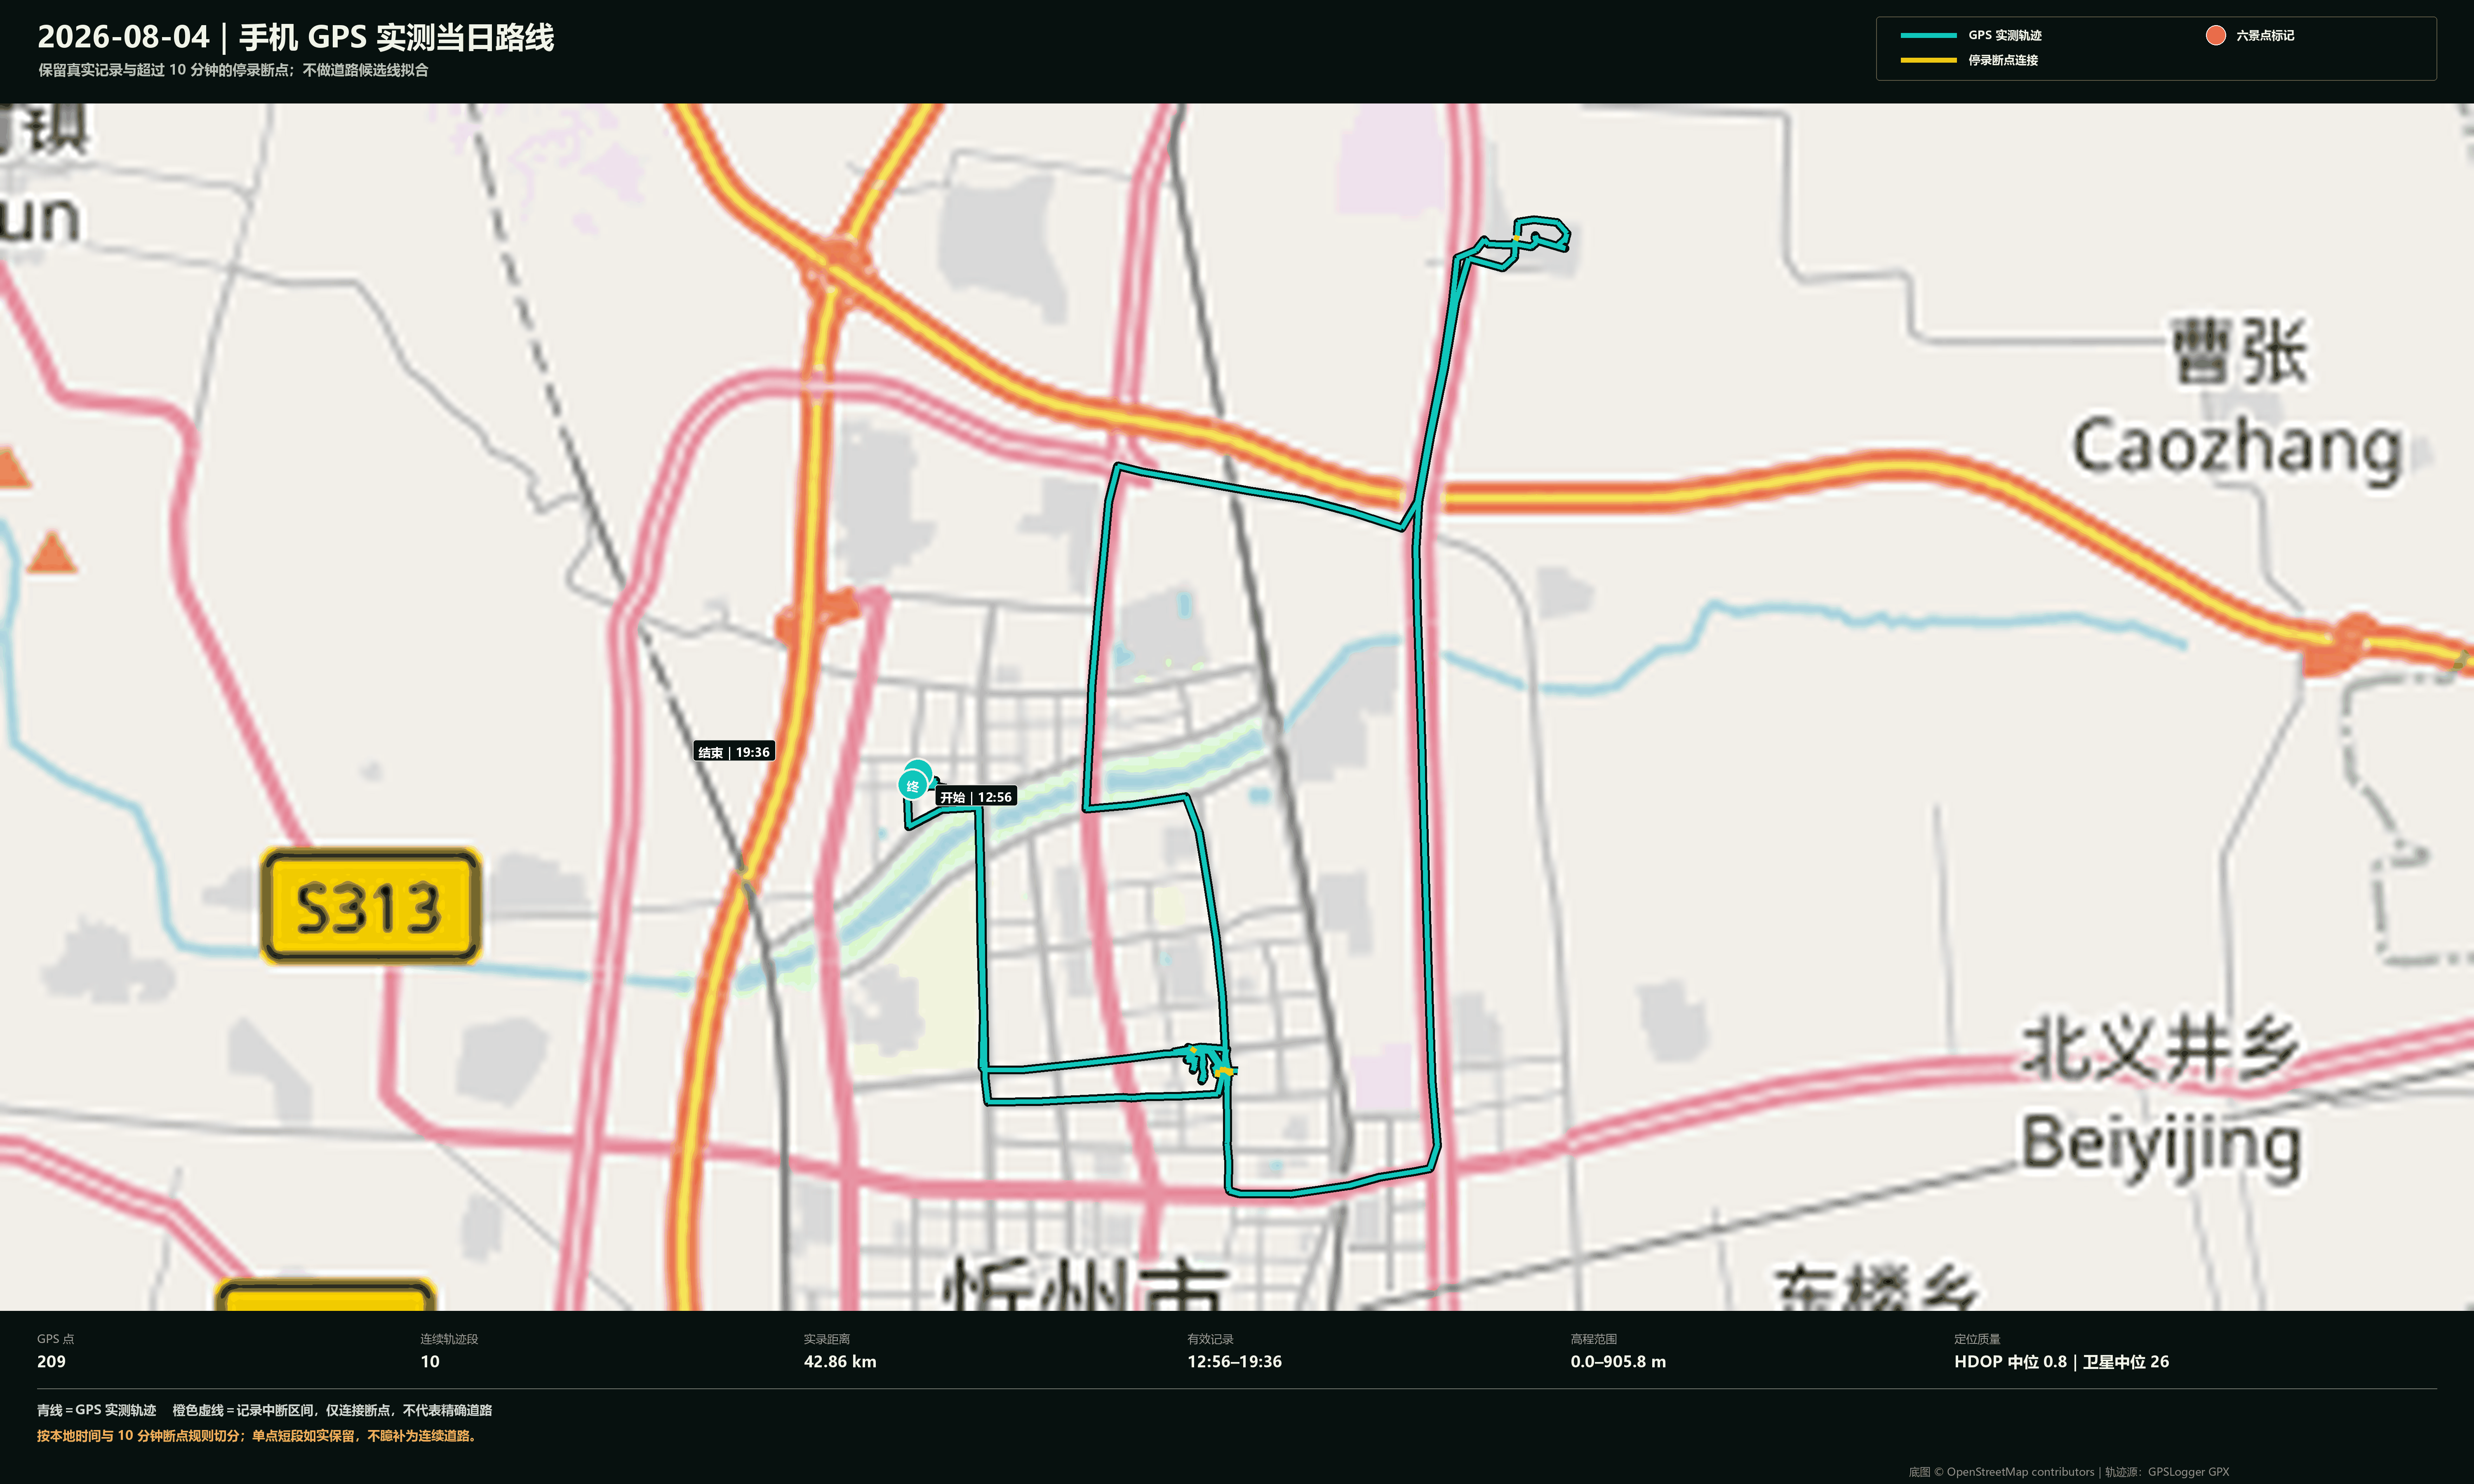The width and height of the screenshot is (2474, 1484).
Task: Click the 六景点标记 legend text
Action: click(x=2265, y=35)
